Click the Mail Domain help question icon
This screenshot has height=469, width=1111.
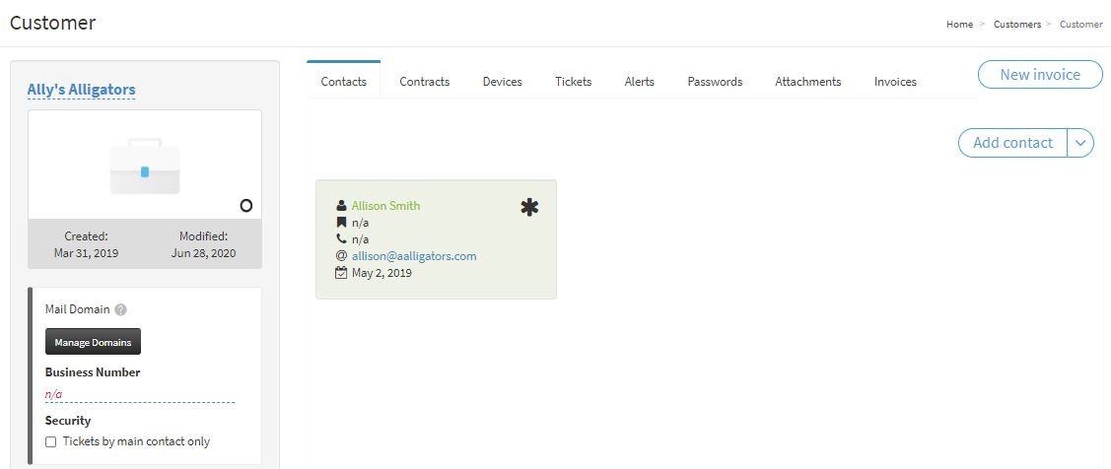click(120, 309)
